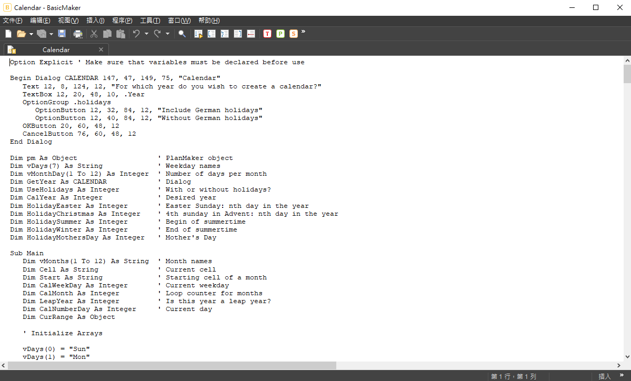631x381 pixels.
Task: Open the undo history dropdown arrow
Action: click(x=146, y=34)
